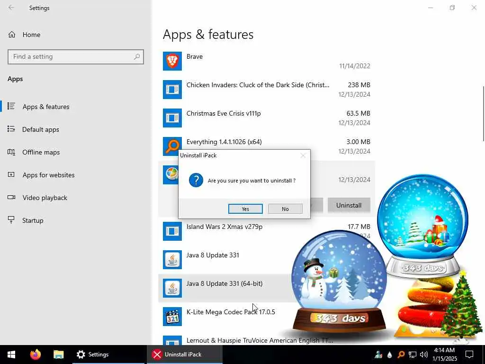Switch to Settings taskbar button
This screenshot has width=485, height=364.
[108, 355]
